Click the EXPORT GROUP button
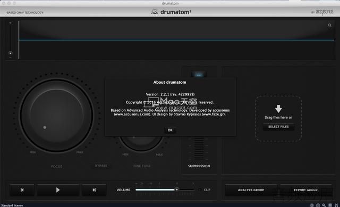Viewport: 340px width, 207px height. [305, 190]
